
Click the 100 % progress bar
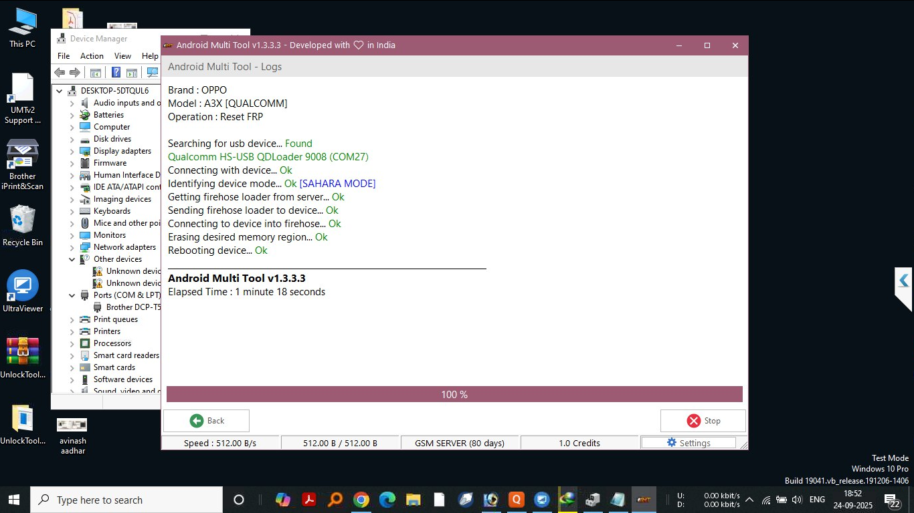[x=454, y=395]
